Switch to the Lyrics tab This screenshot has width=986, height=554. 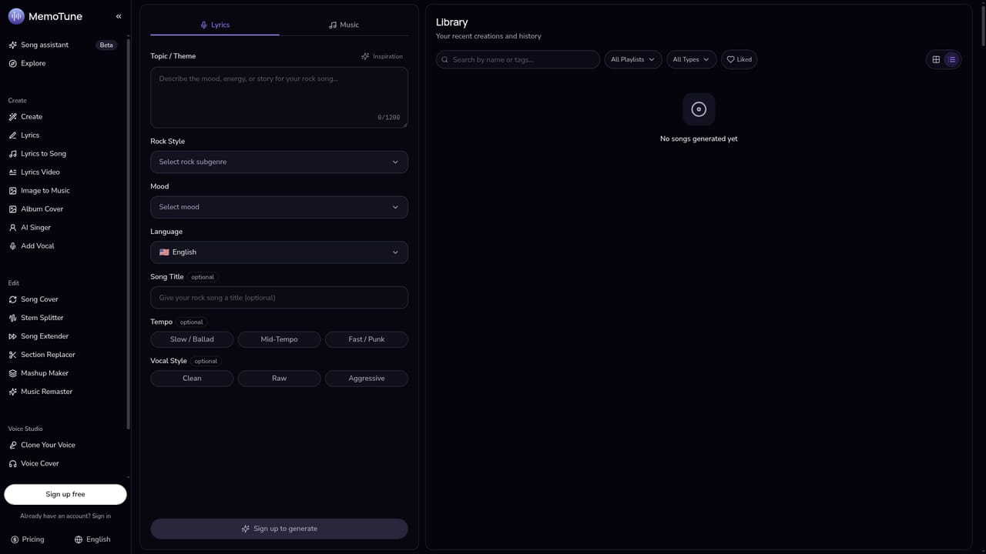point(215,25)
